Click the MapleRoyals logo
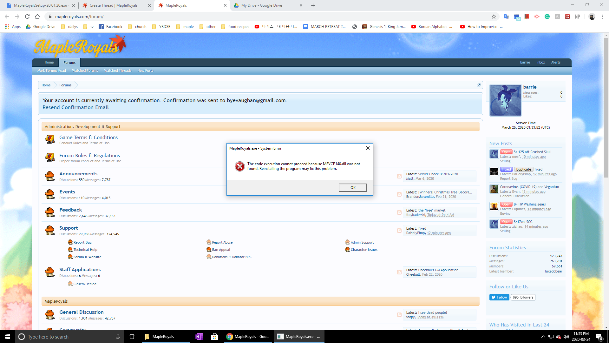This screenshot has height=343, width=609. coord(80,46)
